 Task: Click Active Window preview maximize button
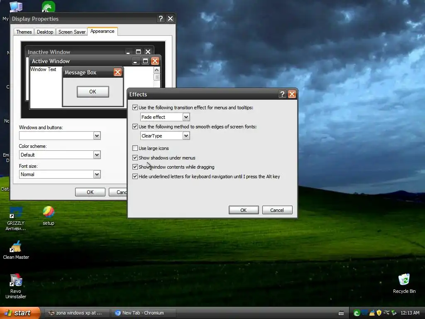coord(145,61)
